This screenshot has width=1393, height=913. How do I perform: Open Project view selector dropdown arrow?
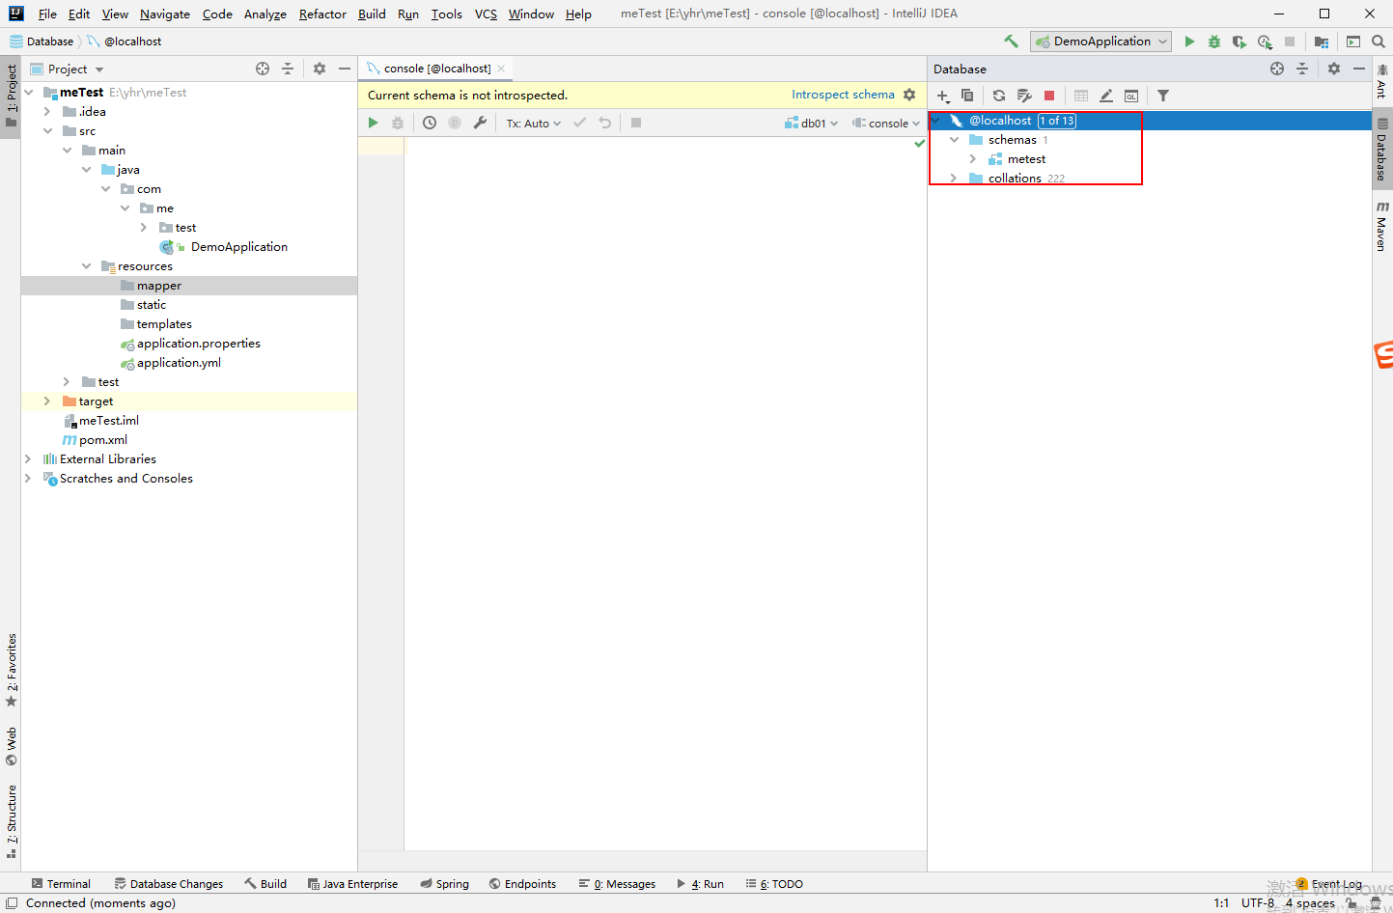point(99,69)
